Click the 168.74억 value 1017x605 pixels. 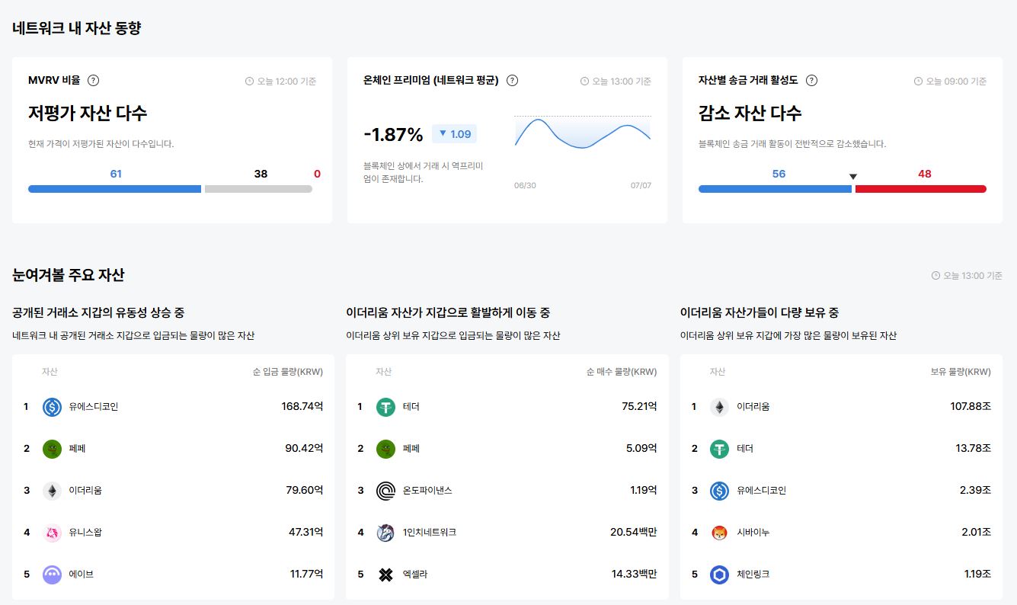pyautogui.click(x=302, y=407)
